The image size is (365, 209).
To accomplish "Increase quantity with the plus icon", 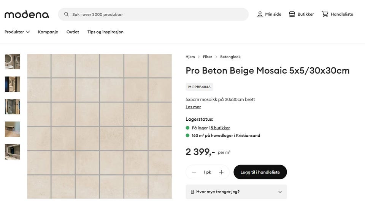I will coord(221,172).
